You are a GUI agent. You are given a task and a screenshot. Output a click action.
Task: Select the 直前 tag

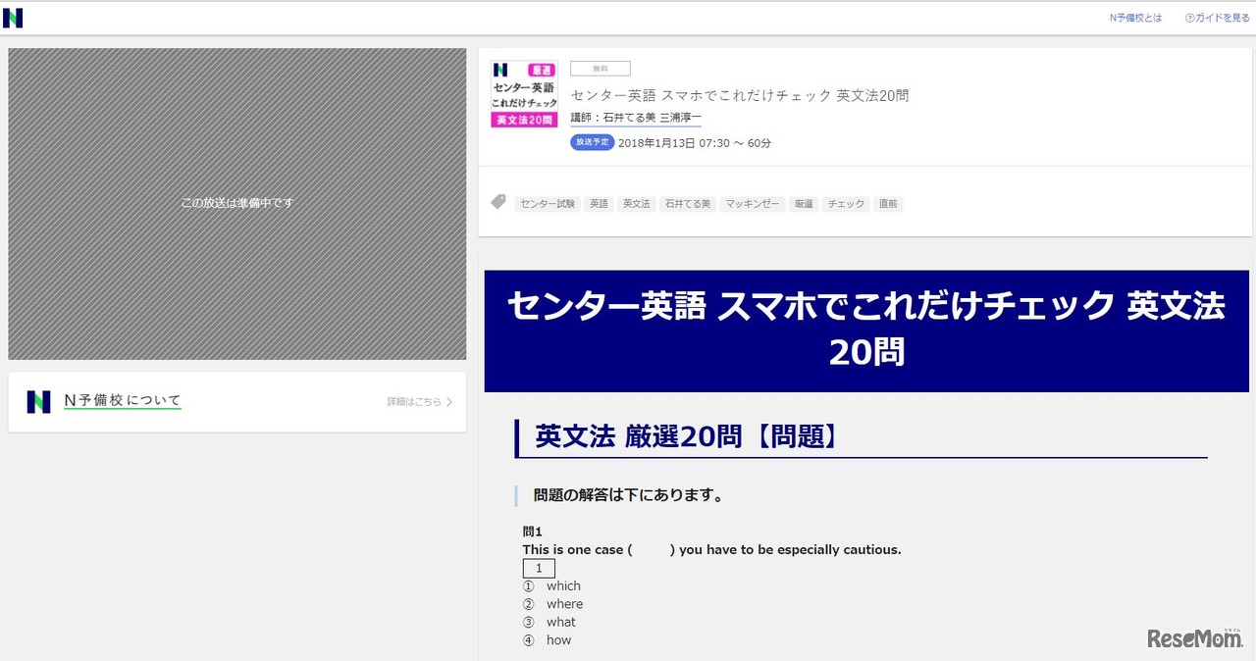pos(888,204)
